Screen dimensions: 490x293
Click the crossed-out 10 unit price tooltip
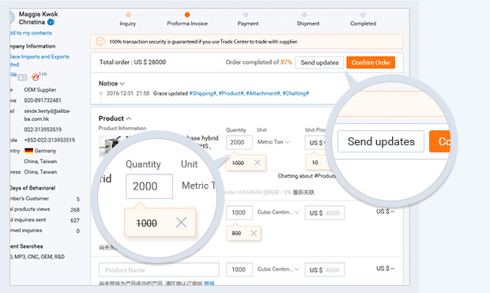tap(315, 163)
